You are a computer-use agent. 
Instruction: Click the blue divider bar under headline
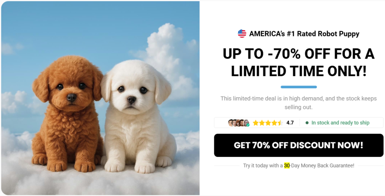click(299, 87)
